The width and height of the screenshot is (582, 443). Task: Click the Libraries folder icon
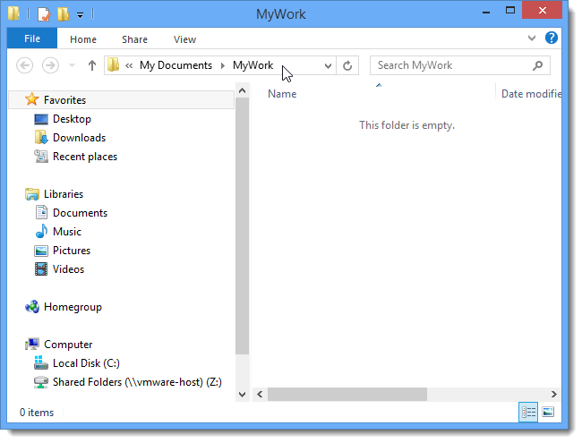point(32,193)
